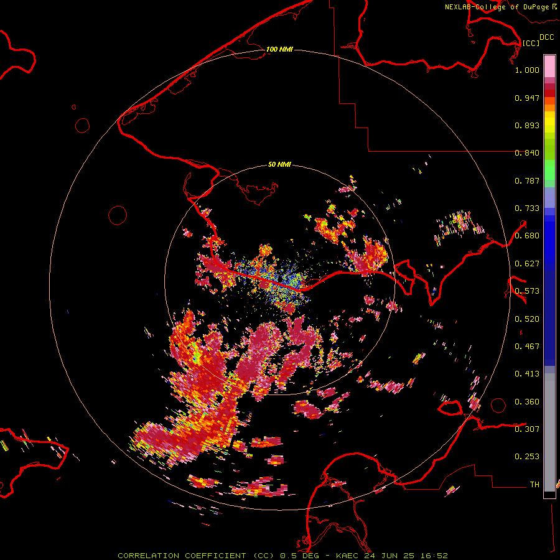Click the 0.627 value on the color scale
The width and height of the screenshot is (560, 560).
click(527, 264)
